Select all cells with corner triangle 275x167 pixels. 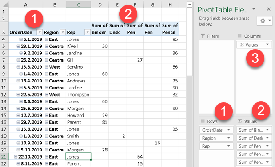click(5, 4)
